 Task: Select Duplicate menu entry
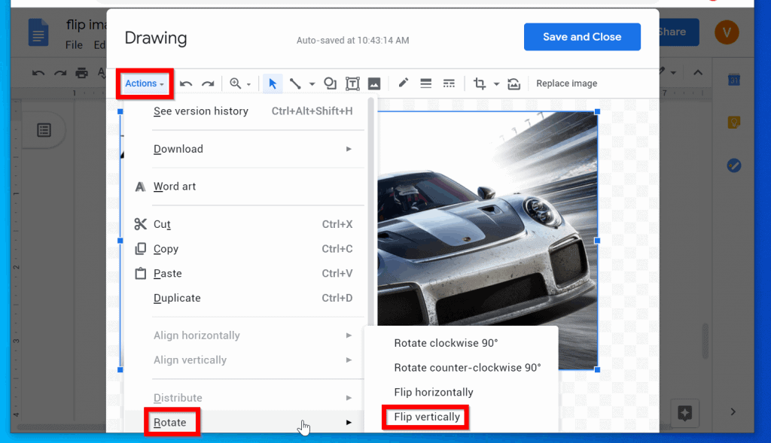pos(246,298)
